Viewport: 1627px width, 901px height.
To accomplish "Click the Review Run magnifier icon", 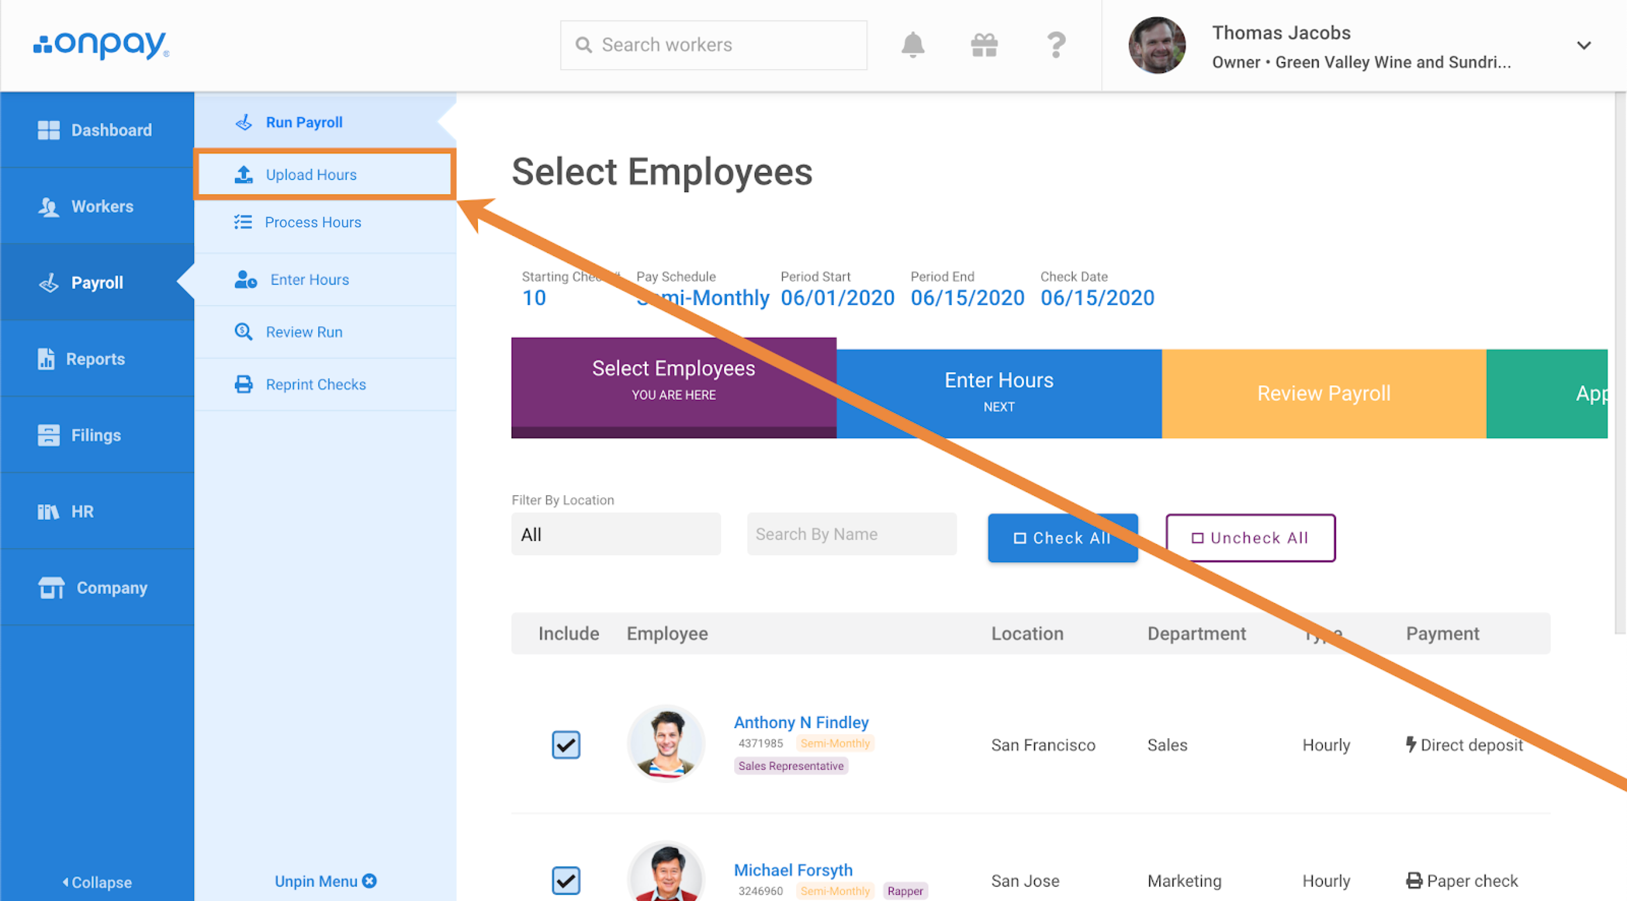I will (244, 332).
